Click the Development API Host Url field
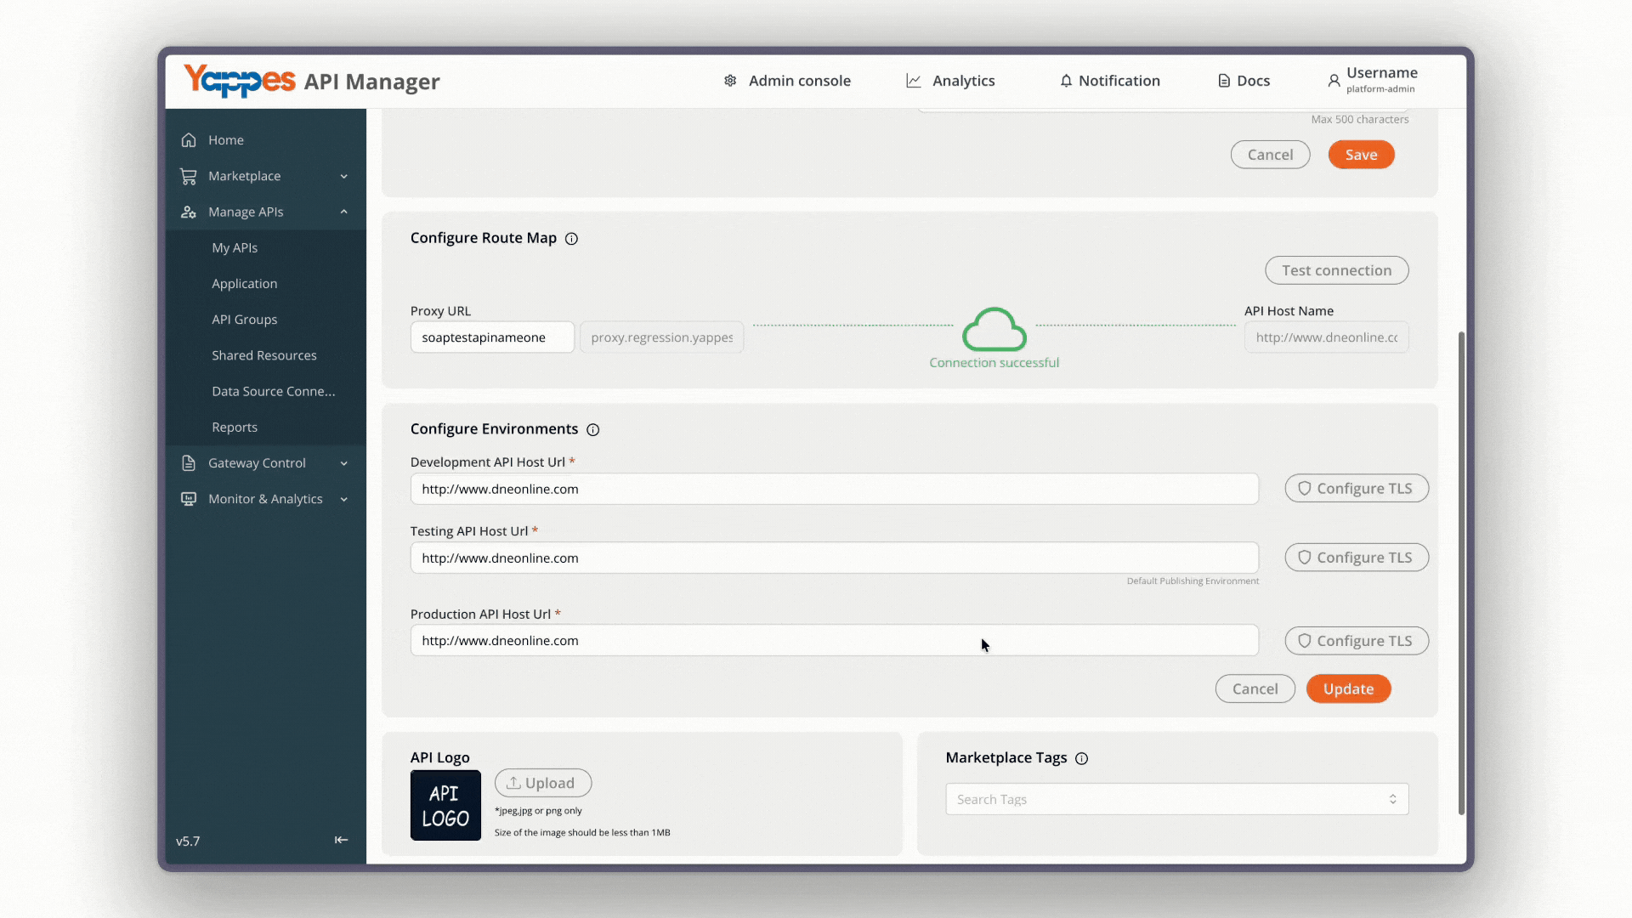1632x918 pixels. click(x=834, y=489)
